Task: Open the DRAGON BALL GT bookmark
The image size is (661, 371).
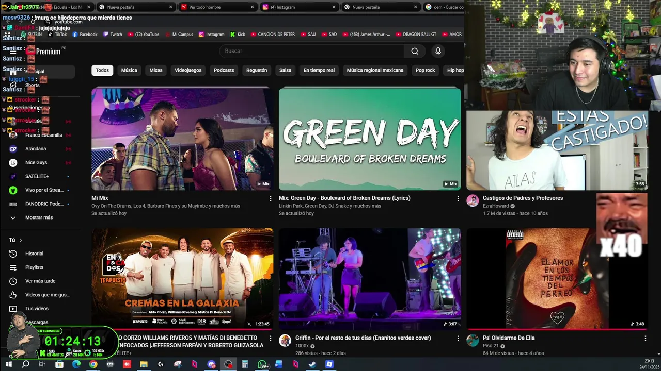Action: 415,35
